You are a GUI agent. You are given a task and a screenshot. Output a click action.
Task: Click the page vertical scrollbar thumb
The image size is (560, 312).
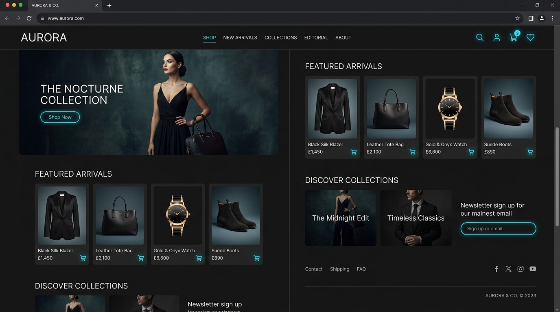pyautogui.click(x=557, y=177)
